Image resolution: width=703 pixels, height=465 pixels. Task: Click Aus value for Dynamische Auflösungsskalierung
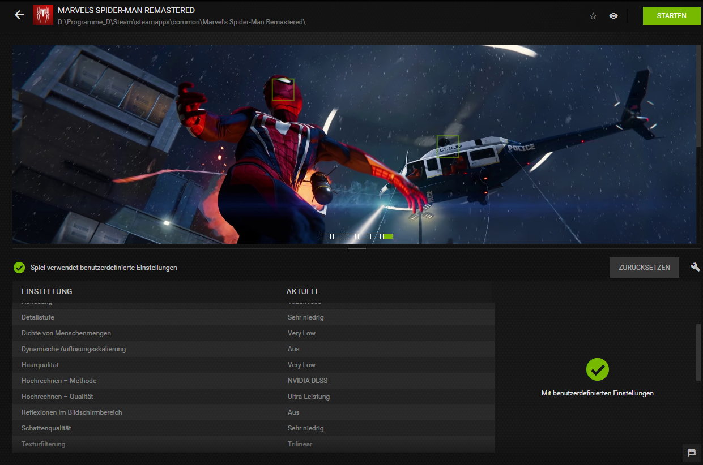click(x=293, y=349)
